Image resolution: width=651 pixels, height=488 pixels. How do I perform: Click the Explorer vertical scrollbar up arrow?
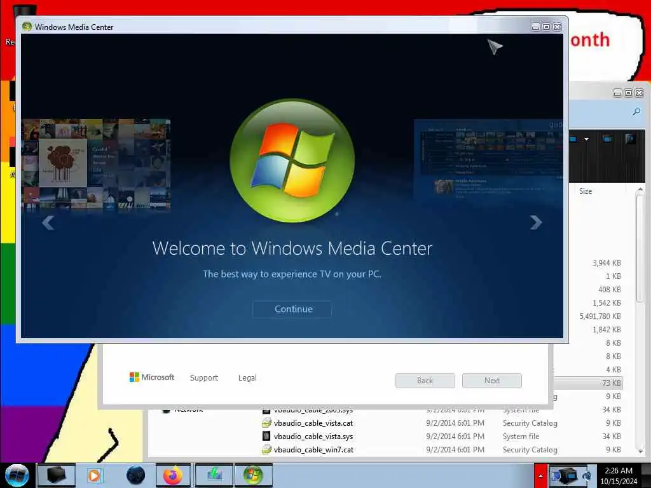(640, 191)
